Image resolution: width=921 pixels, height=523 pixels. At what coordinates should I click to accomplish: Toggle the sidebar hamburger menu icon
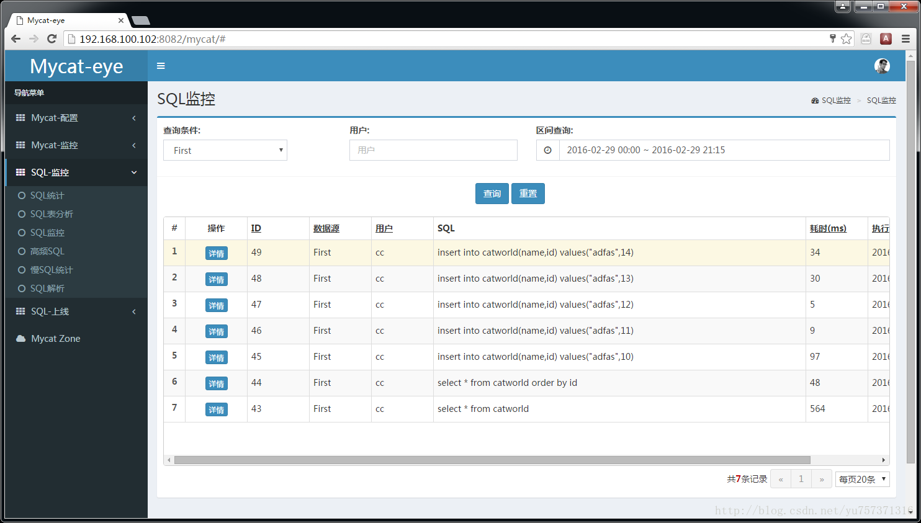pyautogui.click(x=161, y=66)
